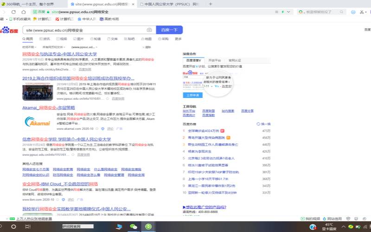Click the magnifier icon in 360 search box

pos(341,12)
